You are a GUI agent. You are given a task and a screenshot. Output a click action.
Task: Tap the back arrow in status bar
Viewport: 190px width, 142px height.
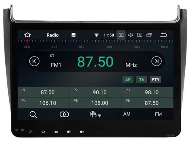click(x=164, y=35)
